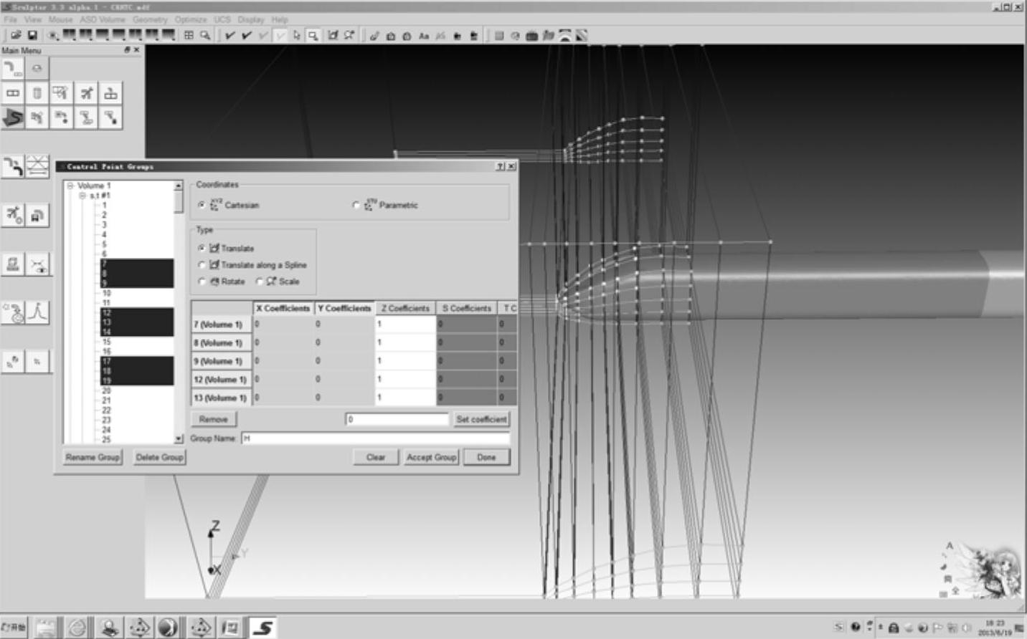Click the grid view toolbar icon
The width and height of the screenshot is (1027, 639).
pyautogui.click(x=189, y=35)
